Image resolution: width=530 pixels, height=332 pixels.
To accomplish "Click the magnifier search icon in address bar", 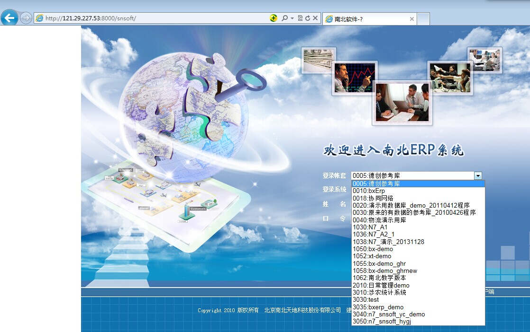I will [x=284, y=18].
